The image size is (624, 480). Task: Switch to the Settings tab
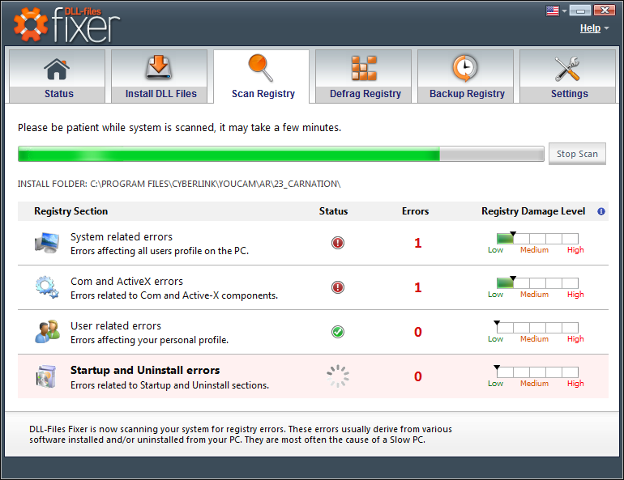567,76
